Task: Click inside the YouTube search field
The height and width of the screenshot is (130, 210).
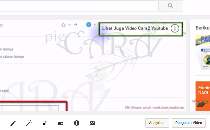Action: 79,6
